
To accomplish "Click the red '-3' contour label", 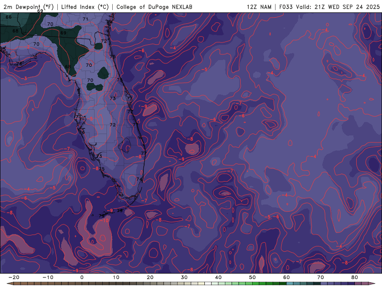I will (24, 78).
